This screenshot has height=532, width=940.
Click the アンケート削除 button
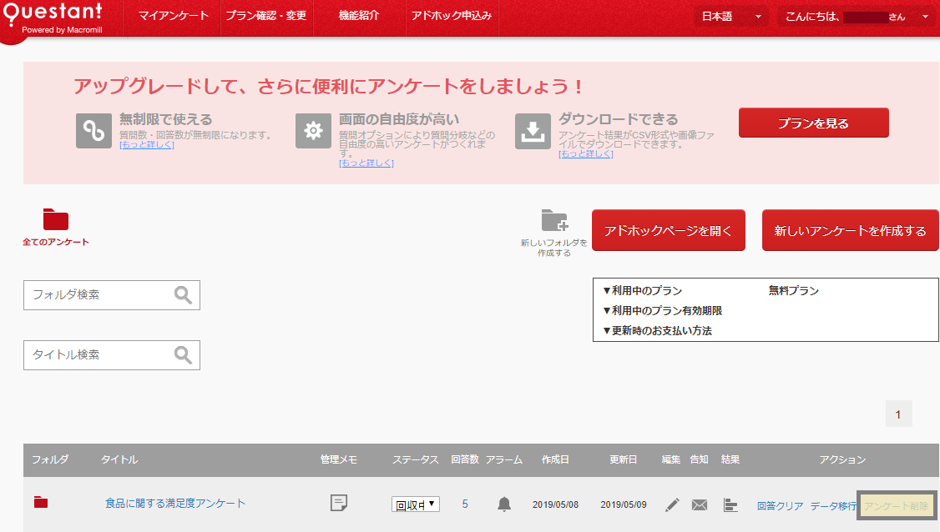(897, 506)
